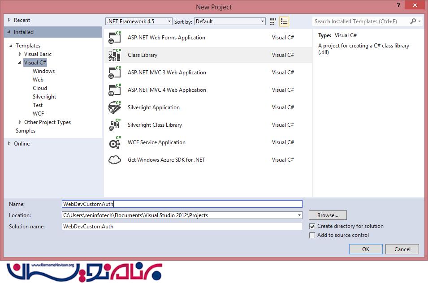Click the Windows Azure SDK cloud icon
This screenshot has height=283, width=428.
pyautogui.click(x=115, y=160)
